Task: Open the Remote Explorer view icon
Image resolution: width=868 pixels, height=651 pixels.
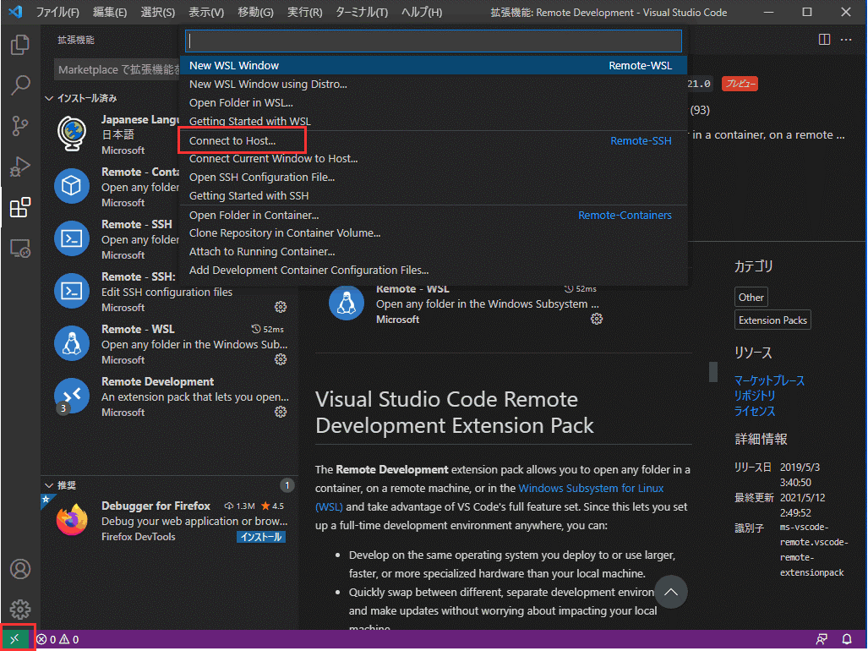Action: coord(20,249)
